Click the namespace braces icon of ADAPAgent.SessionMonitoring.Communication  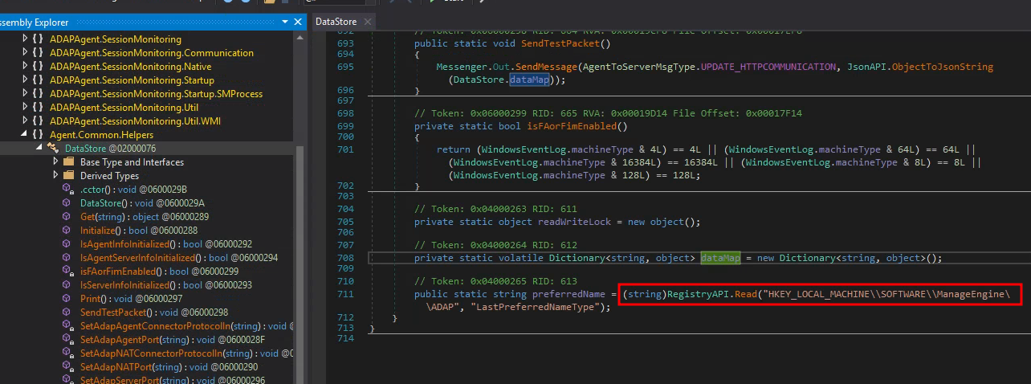[39, 52]
